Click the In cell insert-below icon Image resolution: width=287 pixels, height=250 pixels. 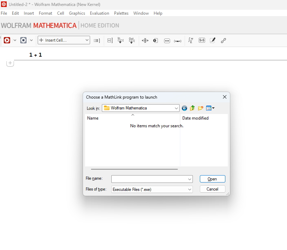[120, 40]
